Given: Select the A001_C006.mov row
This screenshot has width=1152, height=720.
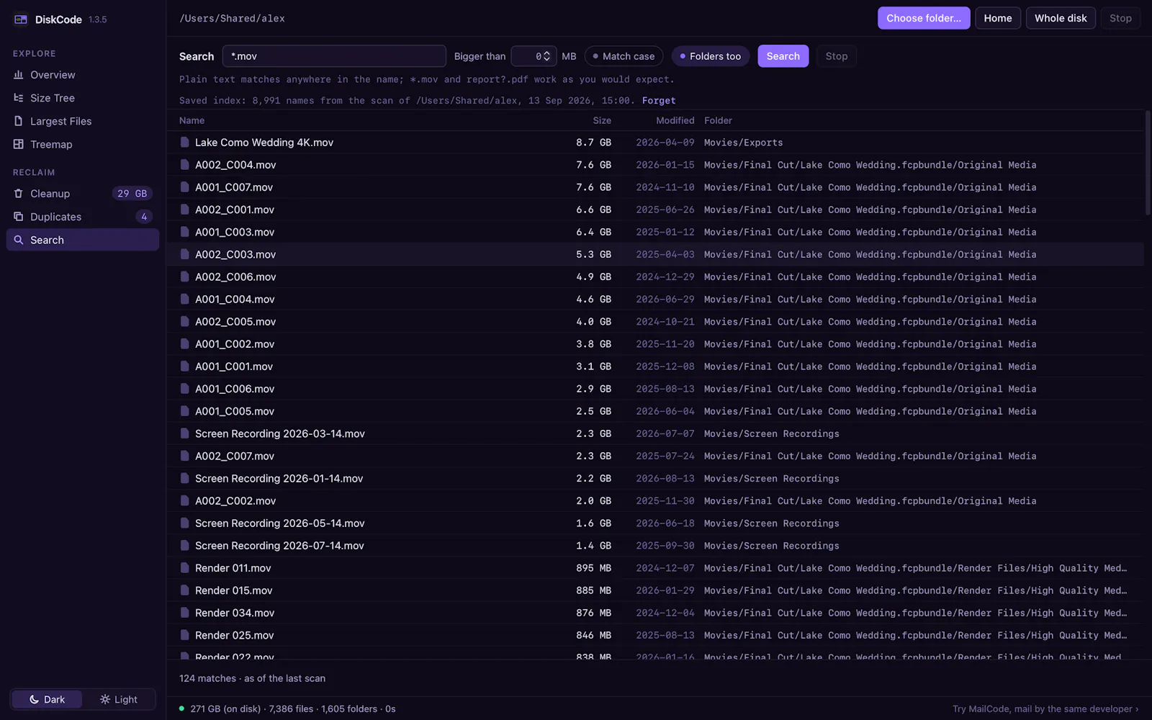Looking at the screenshot, I should [x=655, y=389].
